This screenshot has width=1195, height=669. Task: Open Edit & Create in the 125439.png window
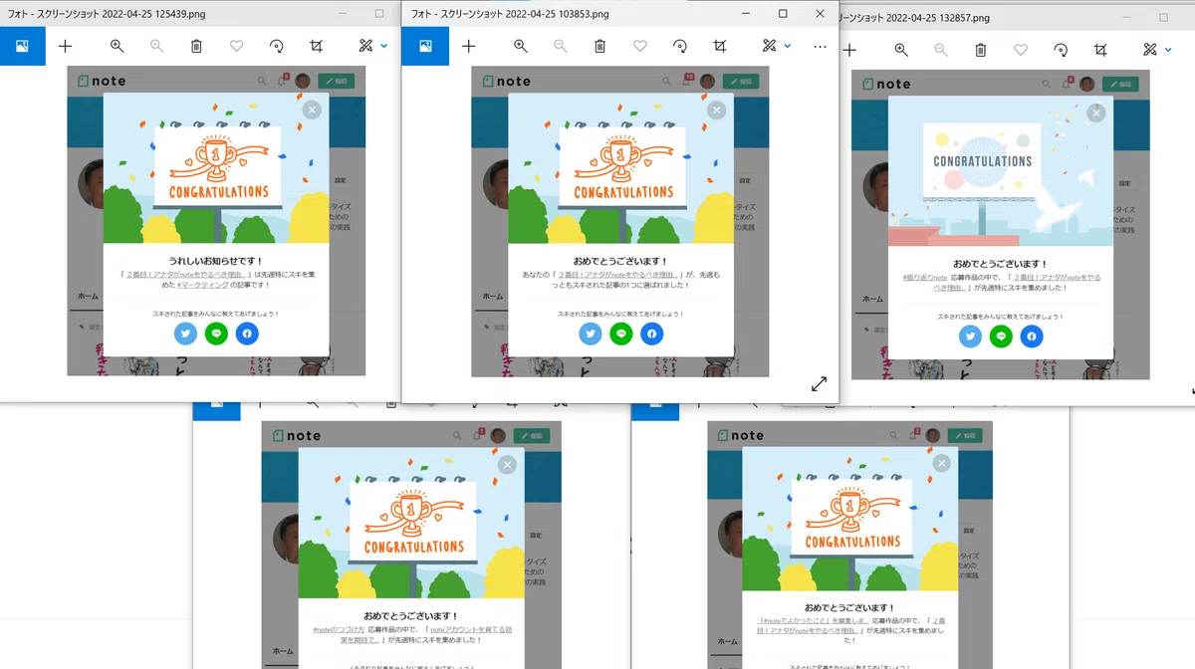tap(365, 46)
